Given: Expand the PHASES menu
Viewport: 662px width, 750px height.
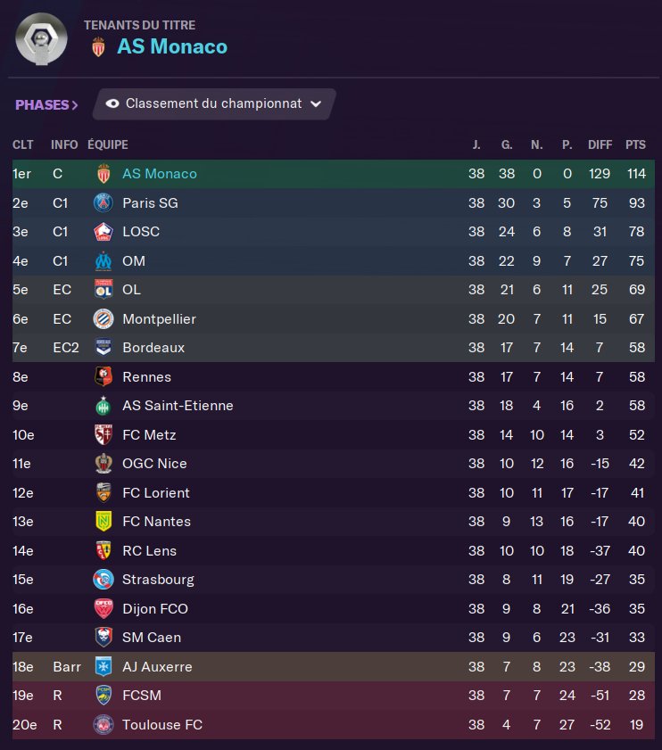Looking at the screenshot, I should tap(46, 105).
